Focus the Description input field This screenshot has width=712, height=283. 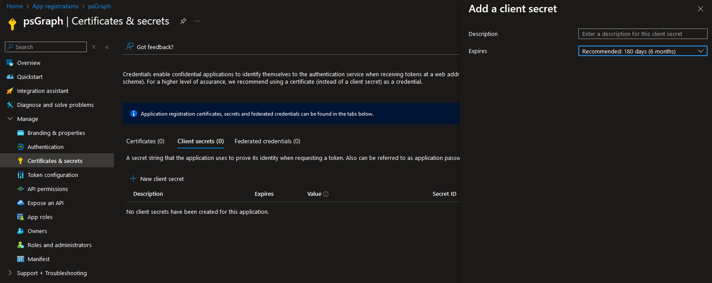click(643, 34)
